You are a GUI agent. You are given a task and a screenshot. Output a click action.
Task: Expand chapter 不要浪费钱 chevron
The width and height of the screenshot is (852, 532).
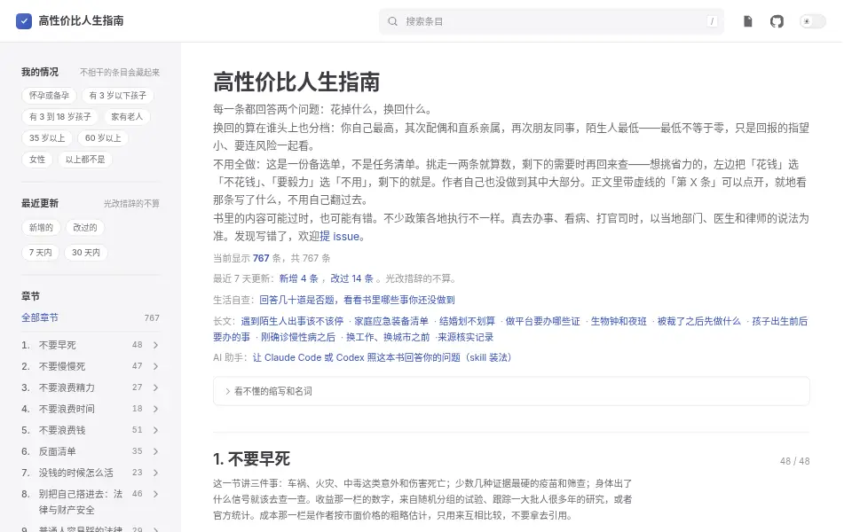(x=156, y=430)
